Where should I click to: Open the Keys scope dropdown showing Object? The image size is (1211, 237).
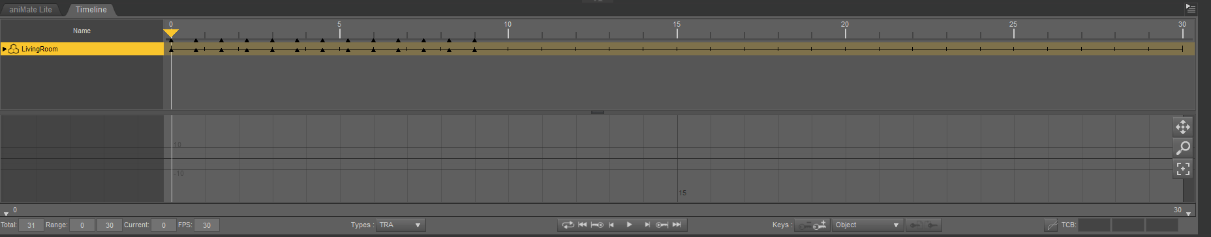coord(868,225)
